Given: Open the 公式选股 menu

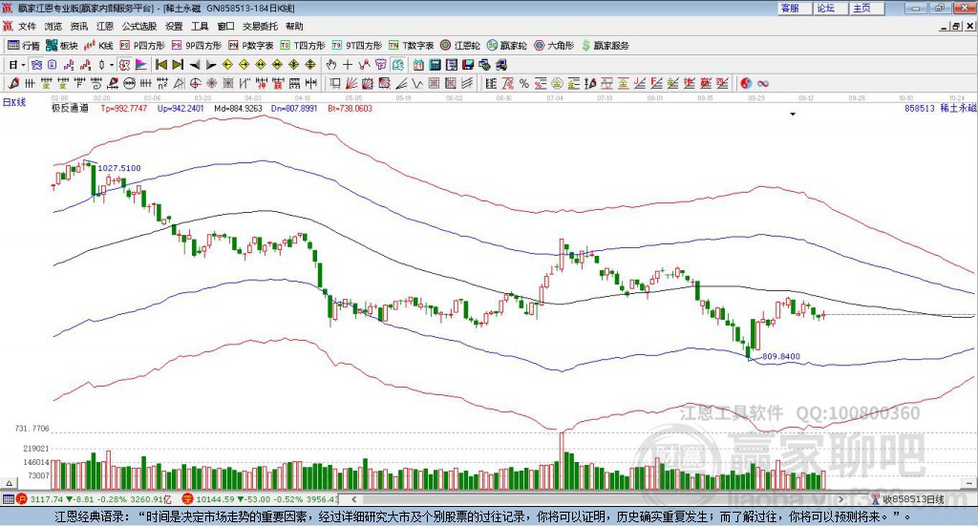Looking at the screenshot, I should [x=139, y=26].
